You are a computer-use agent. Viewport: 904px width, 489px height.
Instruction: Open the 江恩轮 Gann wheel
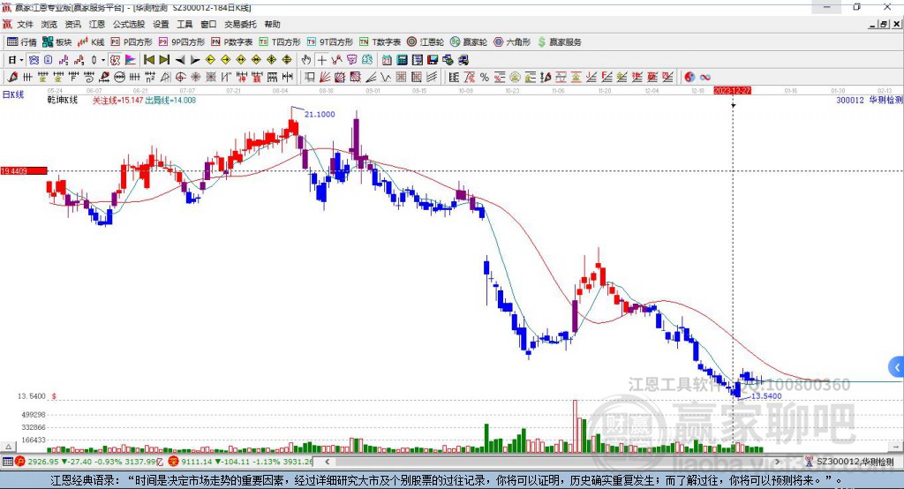[426, 42]
